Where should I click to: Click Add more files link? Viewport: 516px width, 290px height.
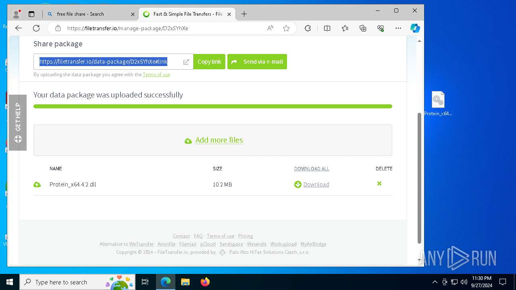(219, 140)
